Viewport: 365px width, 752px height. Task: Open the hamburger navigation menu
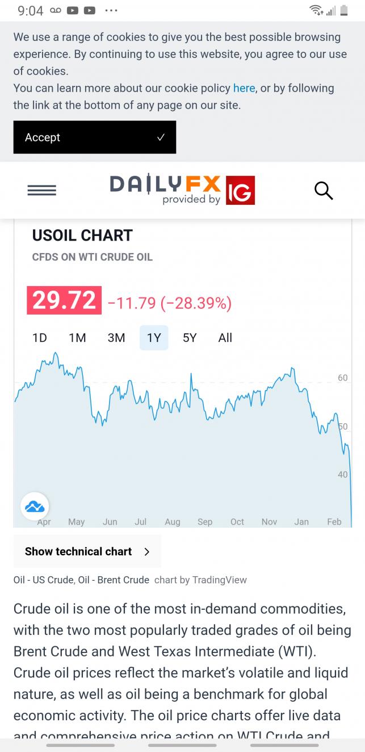[x=41, y=191]
